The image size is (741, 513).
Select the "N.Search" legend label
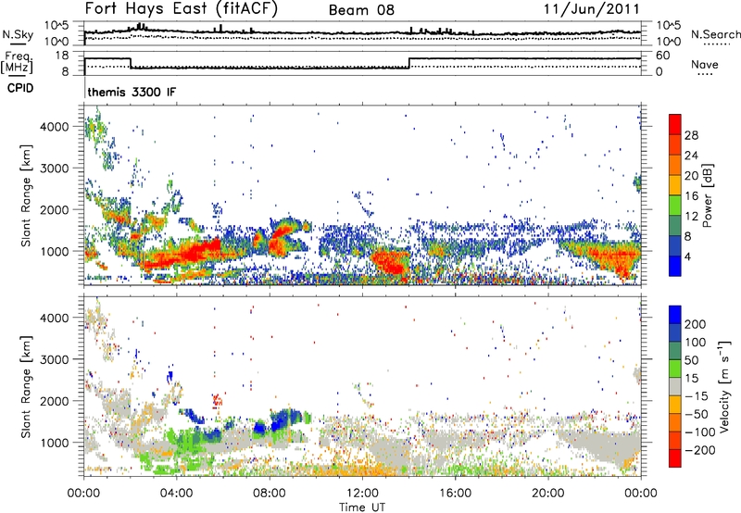click(x=715, y=34)
